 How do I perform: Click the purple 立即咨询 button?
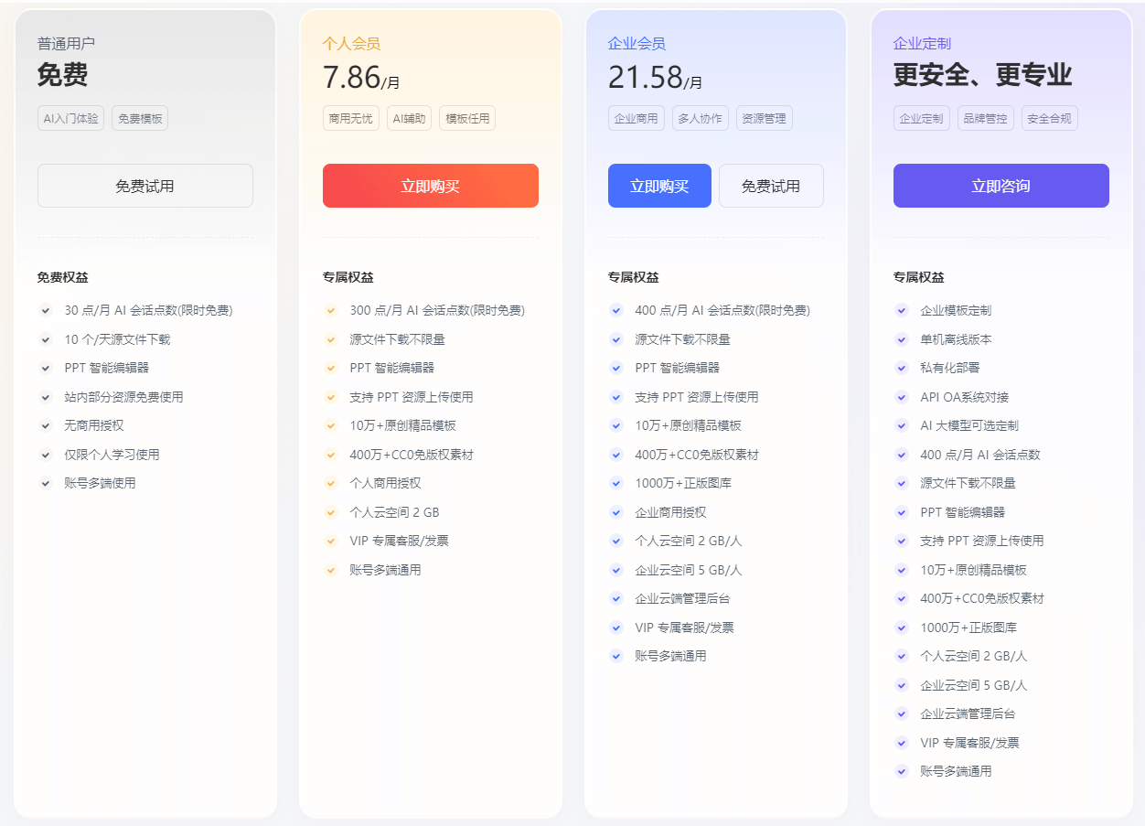(1001, 186)
